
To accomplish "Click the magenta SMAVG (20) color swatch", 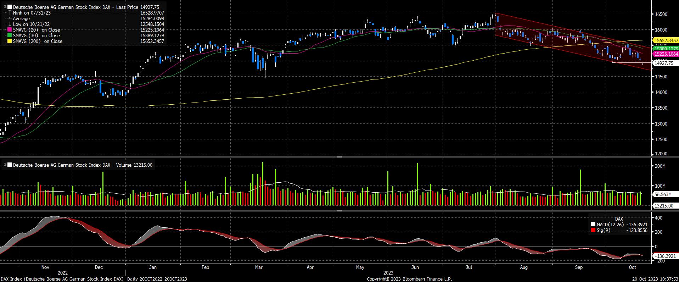I will (10, 30).
